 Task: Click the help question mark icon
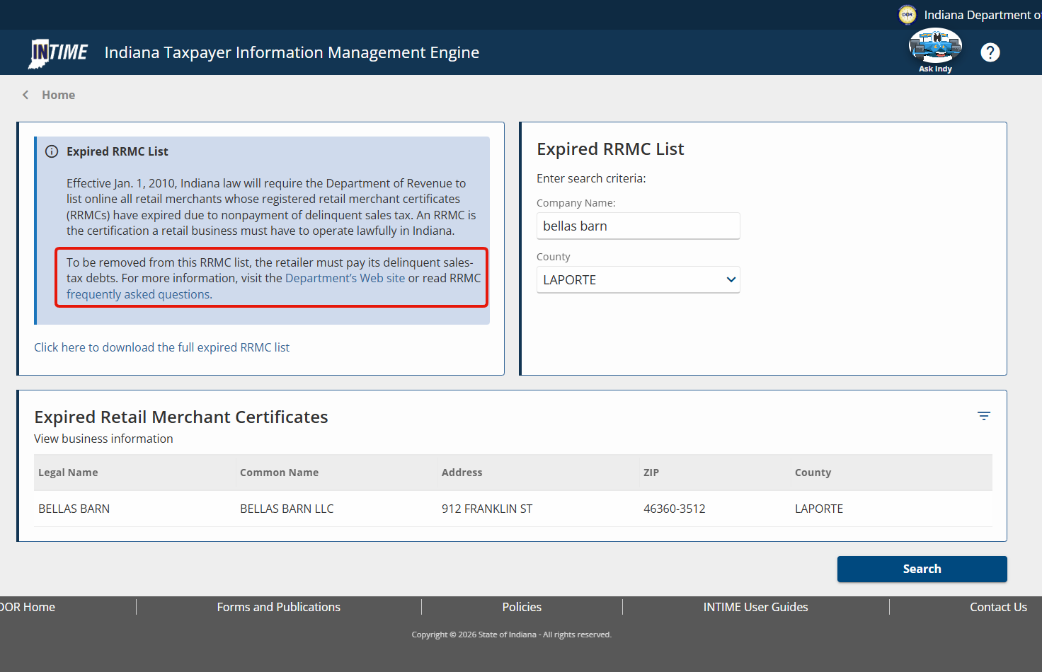point(990,52)
